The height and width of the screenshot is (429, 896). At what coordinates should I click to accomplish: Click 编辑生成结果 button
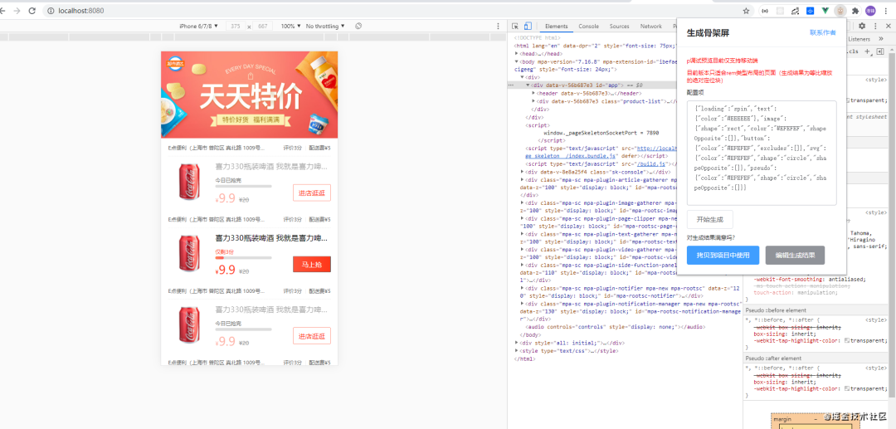(x=795, y=256)
